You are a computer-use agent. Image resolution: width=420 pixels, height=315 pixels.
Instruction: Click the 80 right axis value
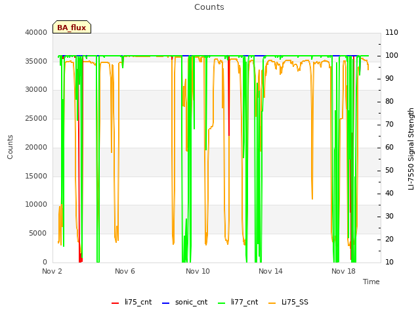pos(389,102)
